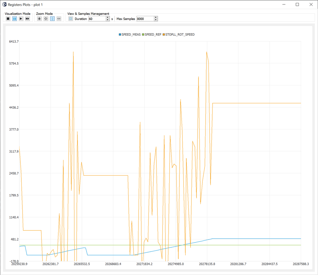
Task: Click the y-axis value 6413.7
Action: [x=14, y=41]
